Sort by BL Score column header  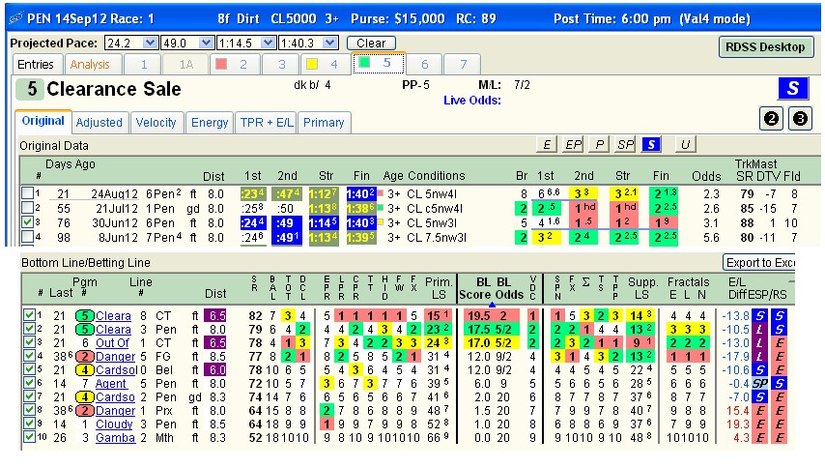[474, 288]
